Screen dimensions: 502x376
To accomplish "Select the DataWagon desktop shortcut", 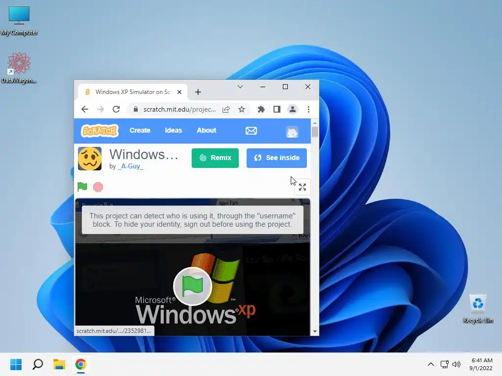I will point(19,68).
